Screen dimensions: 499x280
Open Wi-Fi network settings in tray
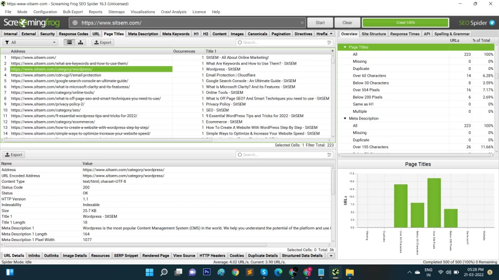pos(441,272)
